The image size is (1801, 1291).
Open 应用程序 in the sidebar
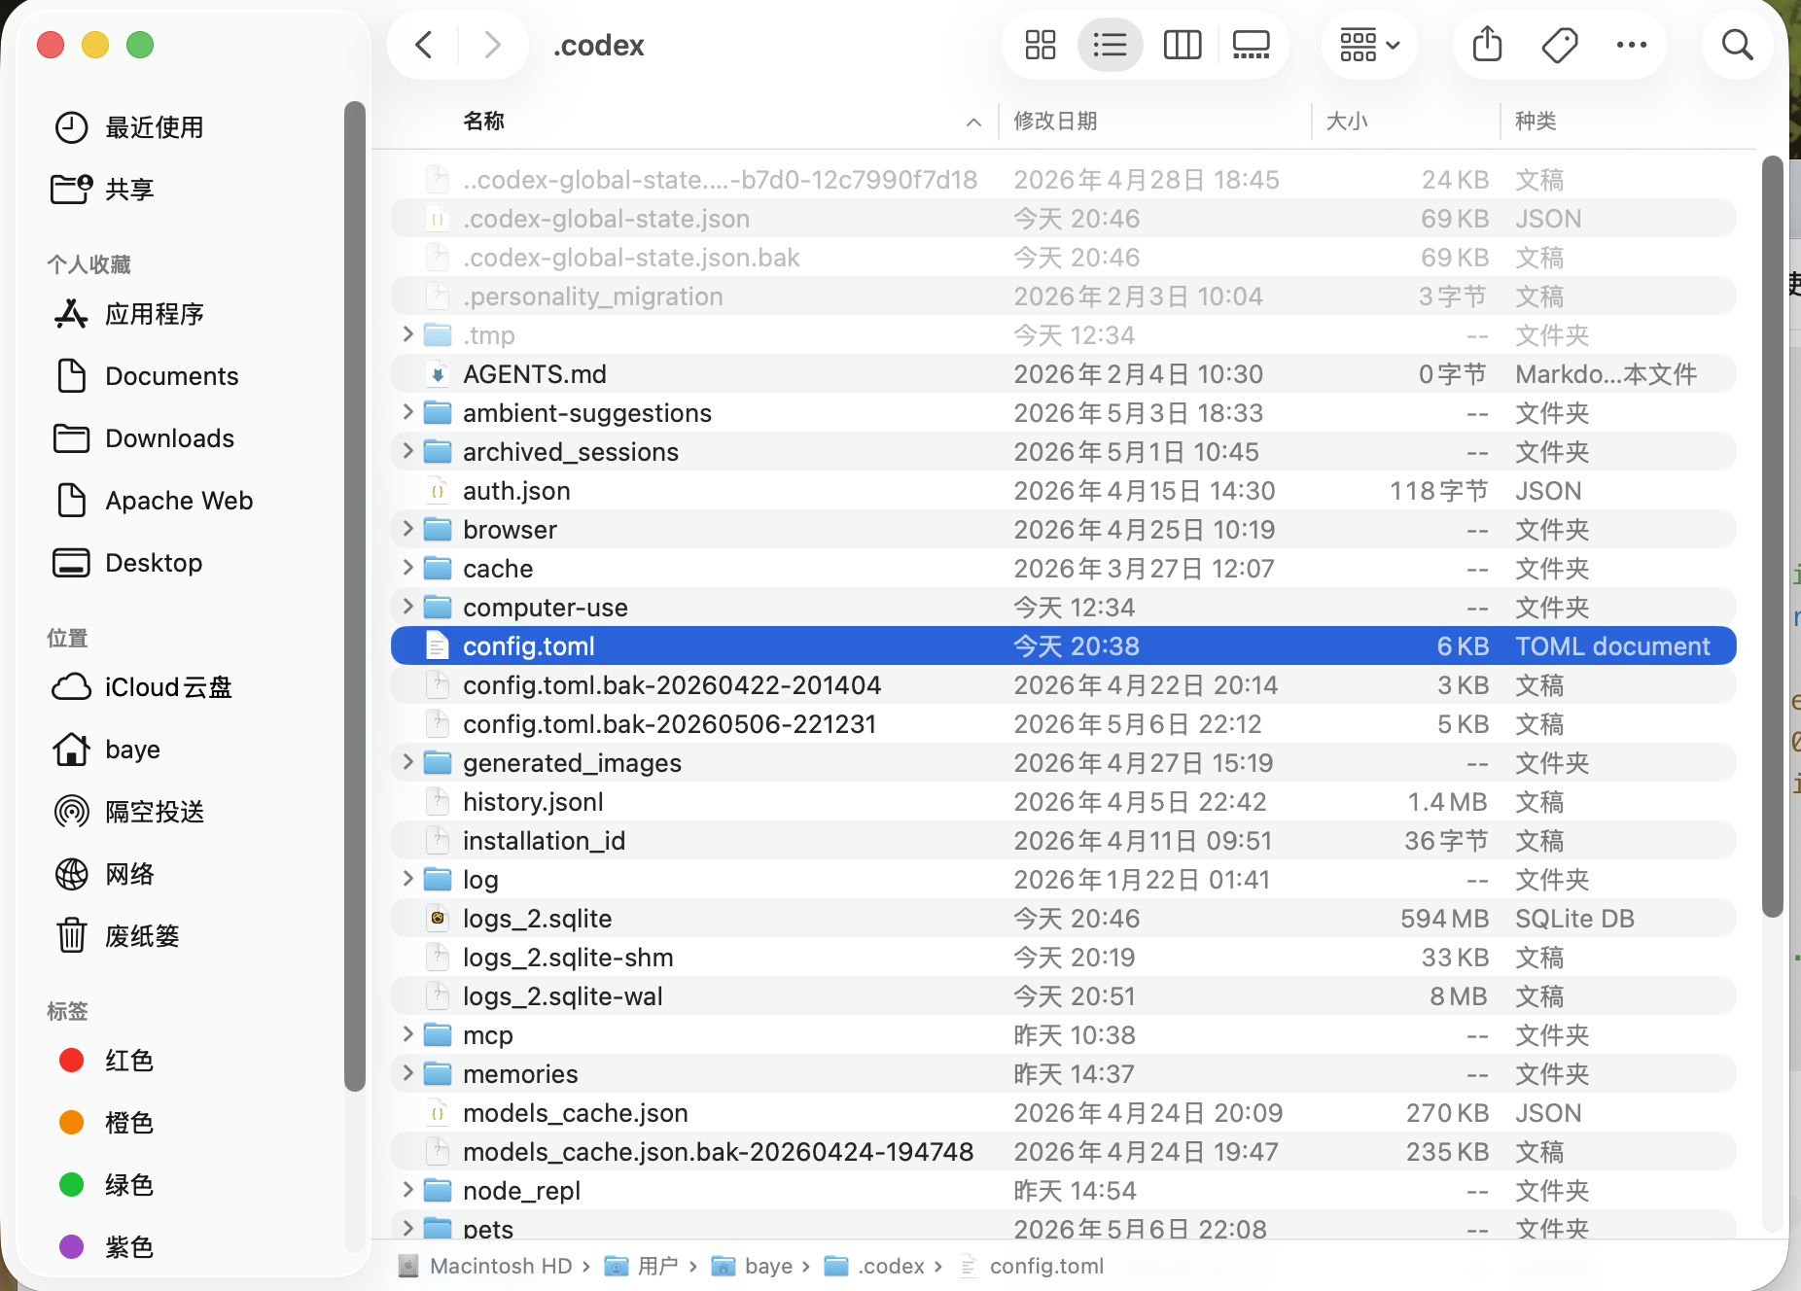coord(128,314)
